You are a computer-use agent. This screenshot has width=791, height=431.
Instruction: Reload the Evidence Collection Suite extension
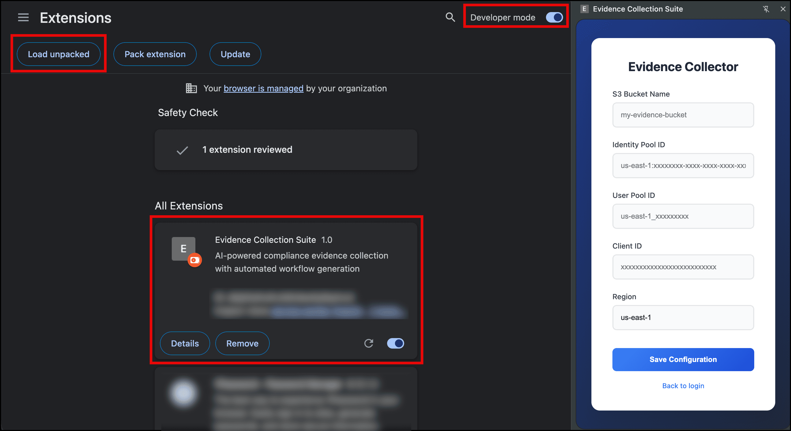[x=369, y=343]
